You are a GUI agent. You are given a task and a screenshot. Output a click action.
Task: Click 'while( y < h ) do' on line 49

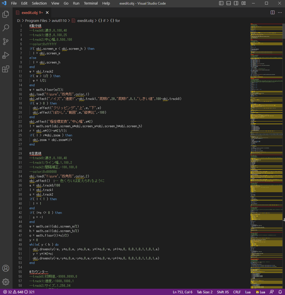pos(44,245)
